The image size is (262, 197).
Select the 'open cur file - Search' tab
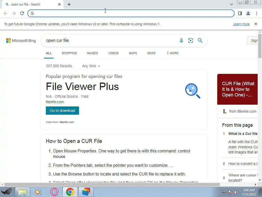(x=32, y=4)
